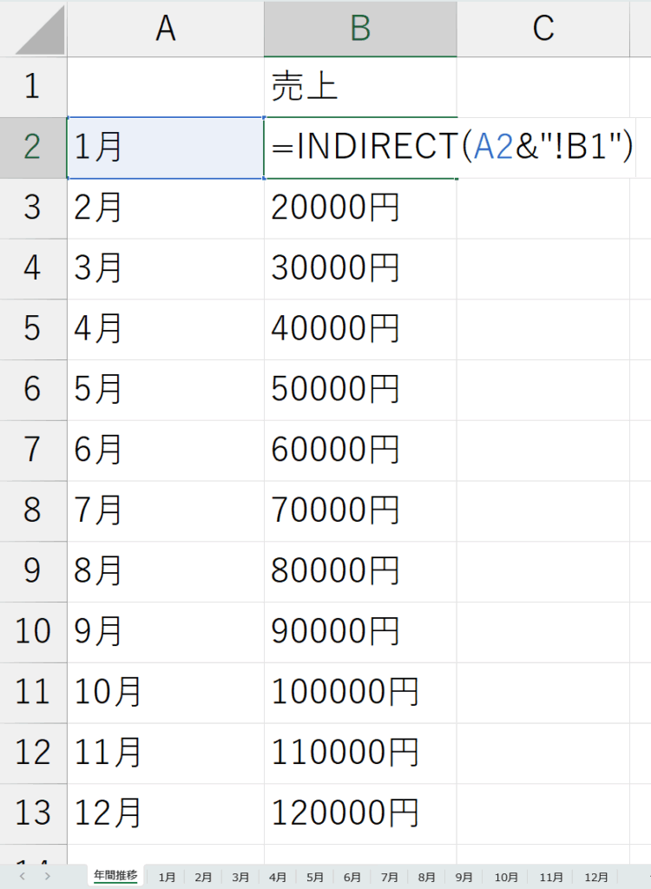
Task: Select the cell showing 50000円
Action: pos(360,390)
